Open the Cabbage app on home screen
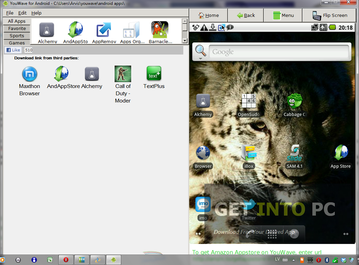The image size is (359, 265). click(x=294, y=106)
